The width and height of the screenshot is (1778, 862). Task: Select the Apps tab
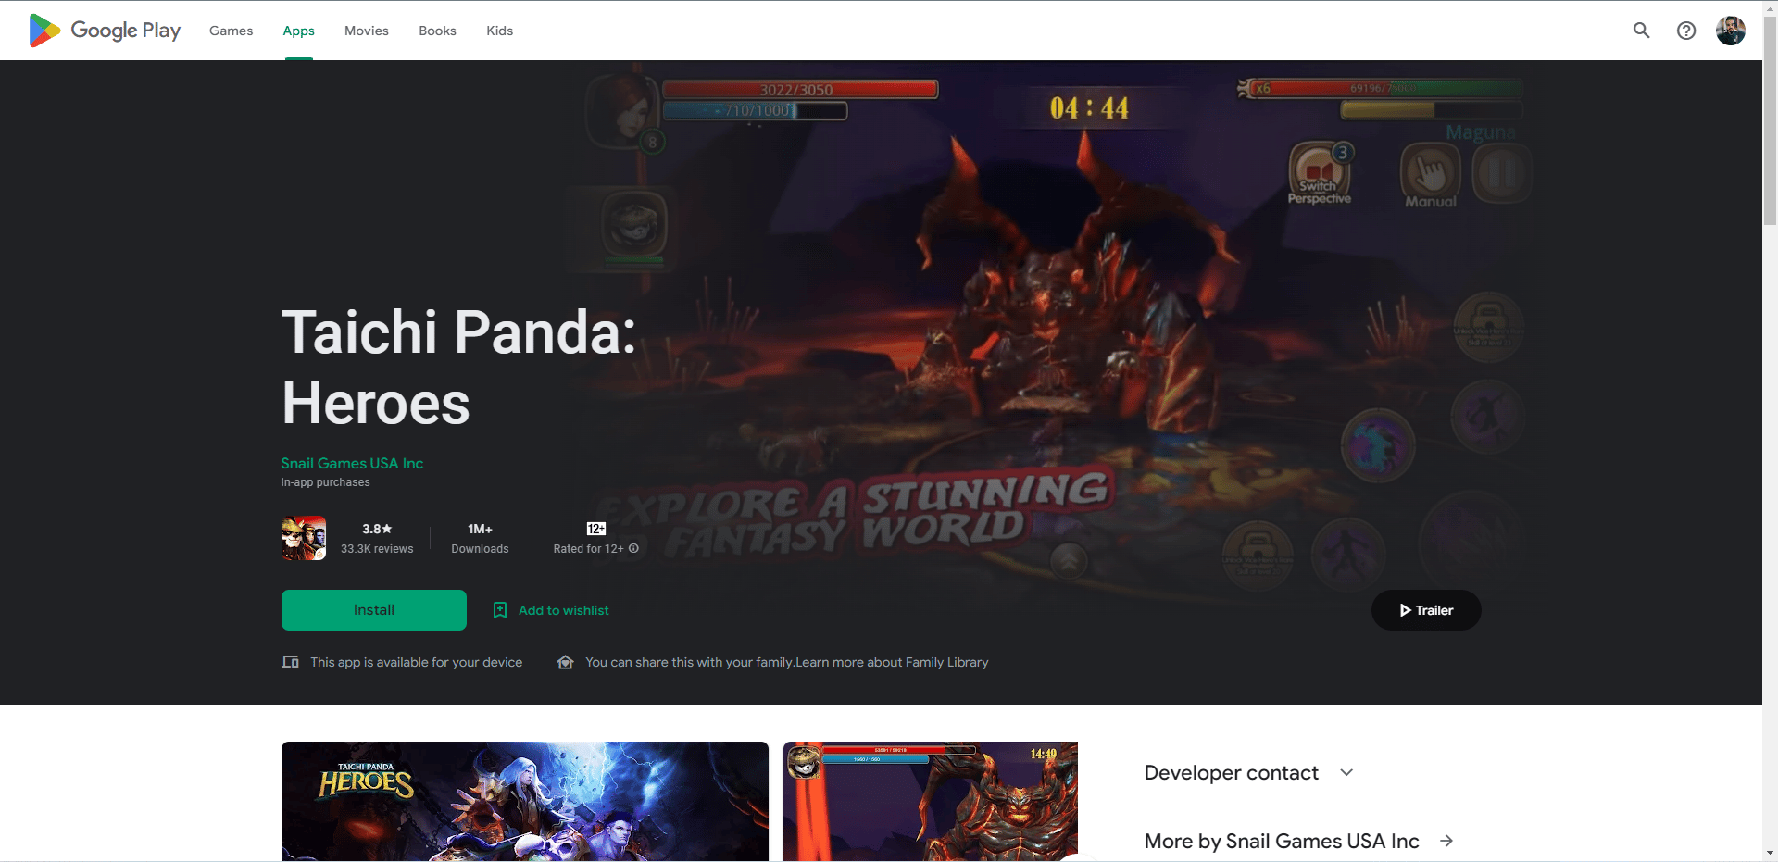click(298, 31)
